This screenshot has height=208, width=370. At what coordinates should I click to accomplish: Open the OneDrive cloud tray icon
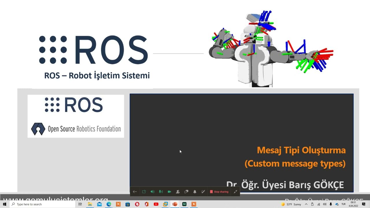pyautogui.click(x=337, y=204)
